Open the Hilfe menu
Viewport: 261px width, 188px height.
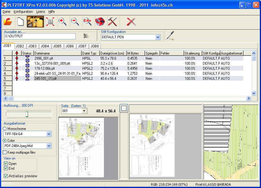click(x=52, y=12)
